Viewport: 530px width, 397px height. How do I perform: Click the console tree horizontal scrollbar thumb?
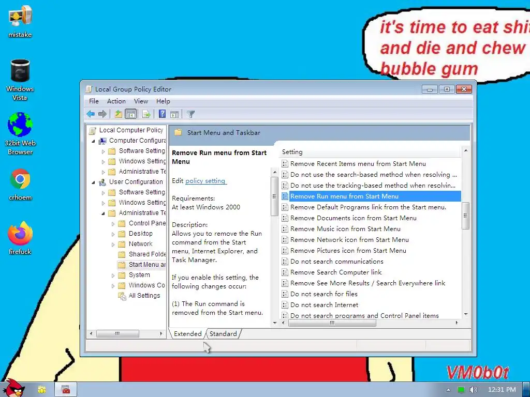point(117,333)
